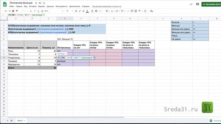This screenshot has height=124, width=221.
Task: Click cell containing Тюльпаны
Action: [16, 54]
